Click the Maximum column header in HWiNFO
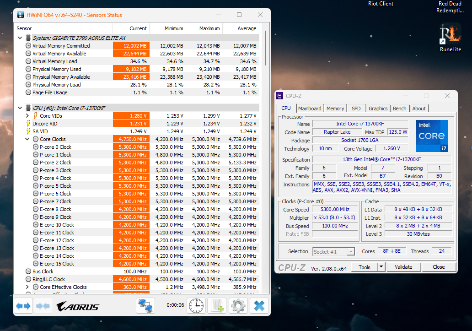472x331 pixels. click(204, 28)
